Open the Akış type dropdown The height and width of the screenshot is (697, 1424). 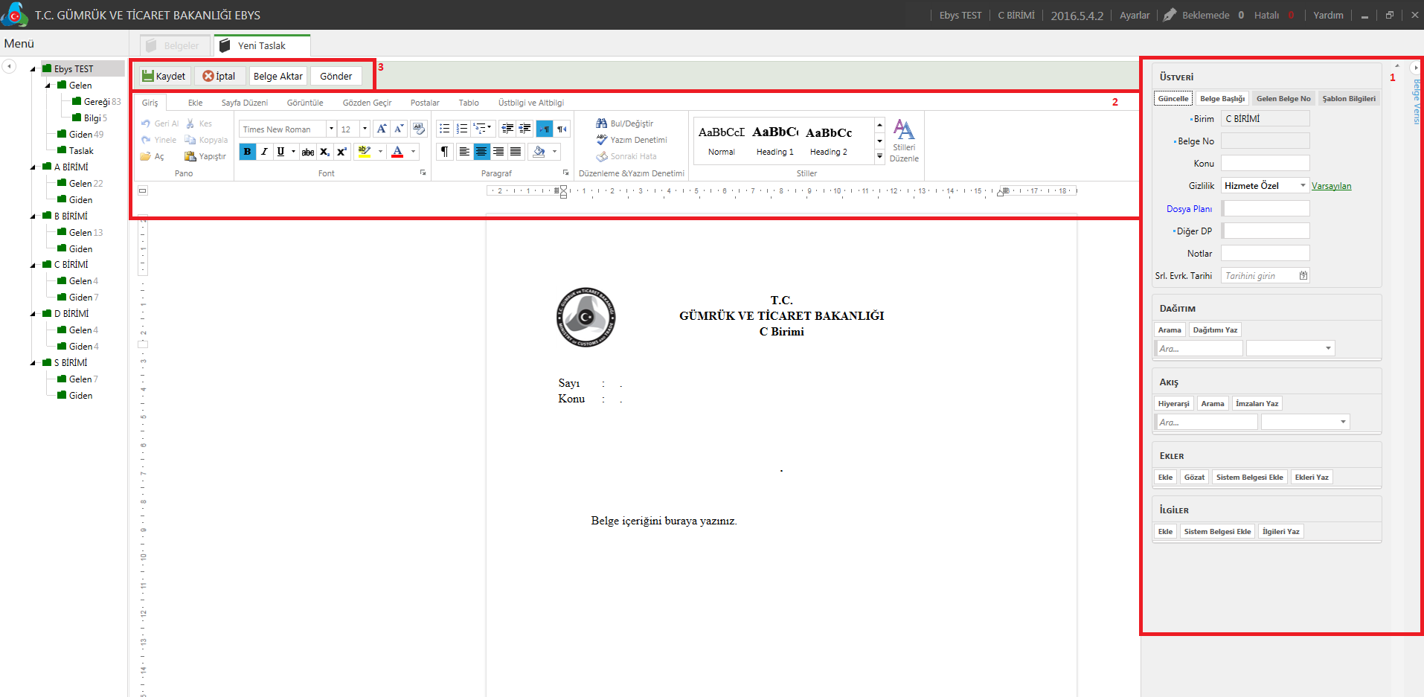point(1343,422)
